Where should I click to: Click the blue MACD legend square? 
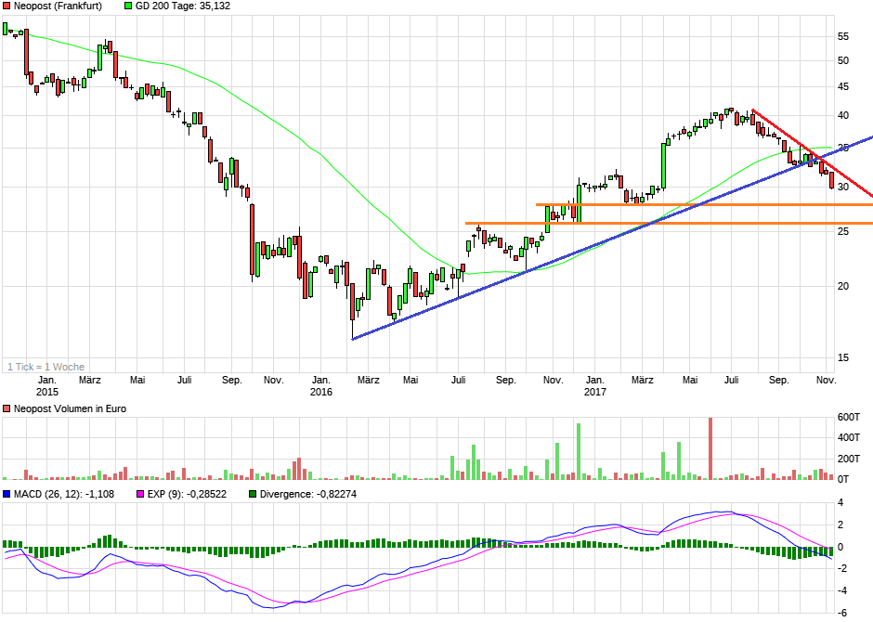(7, 494)
